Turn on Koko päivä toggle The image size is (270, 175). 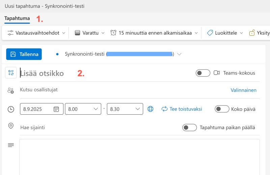point(222,109)
